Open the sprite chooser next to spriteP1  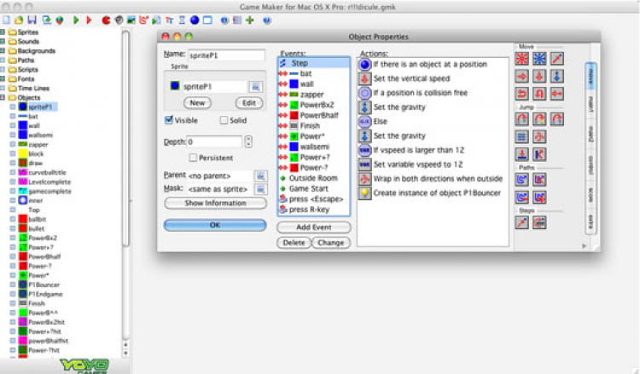[255, 86]
